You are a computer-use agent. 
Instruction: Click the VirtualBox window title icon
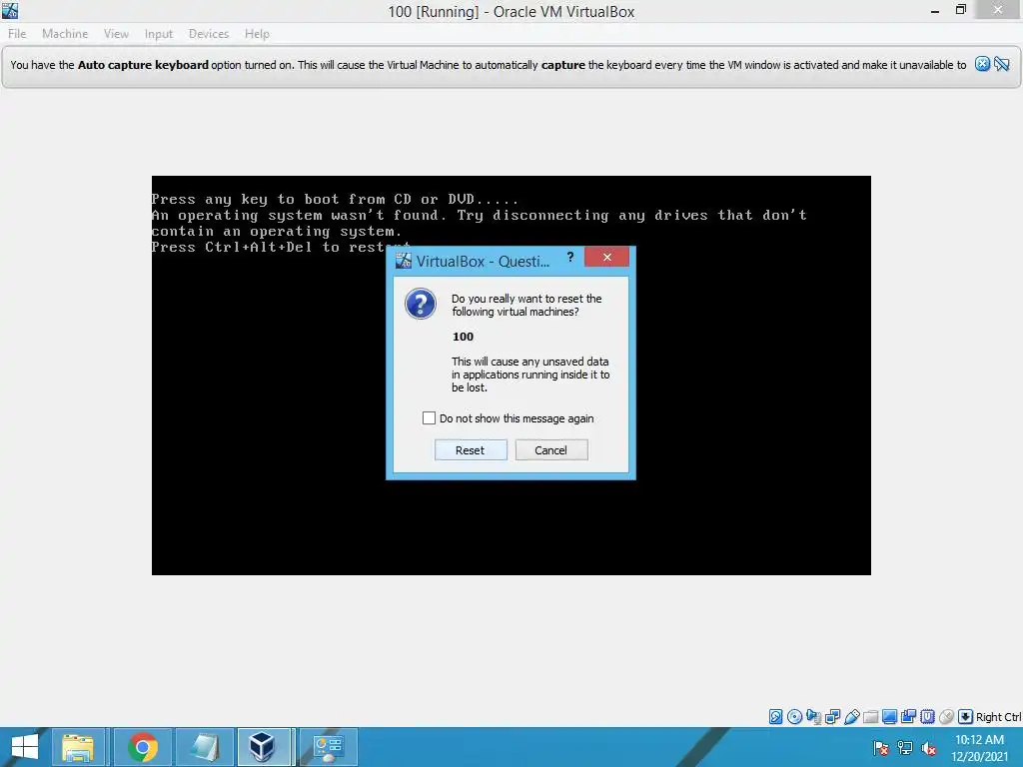point(10,10)
